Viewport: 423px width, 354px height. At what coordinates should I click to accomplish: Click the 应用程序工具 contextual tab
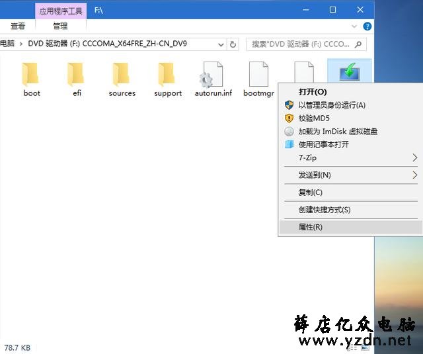point(61,11)
